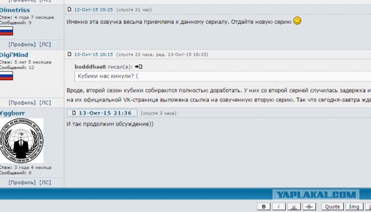Click highlighted date 13-Окт-15 21:36
Viewport: 371px width, 212px height.
[x=105, y=113]
